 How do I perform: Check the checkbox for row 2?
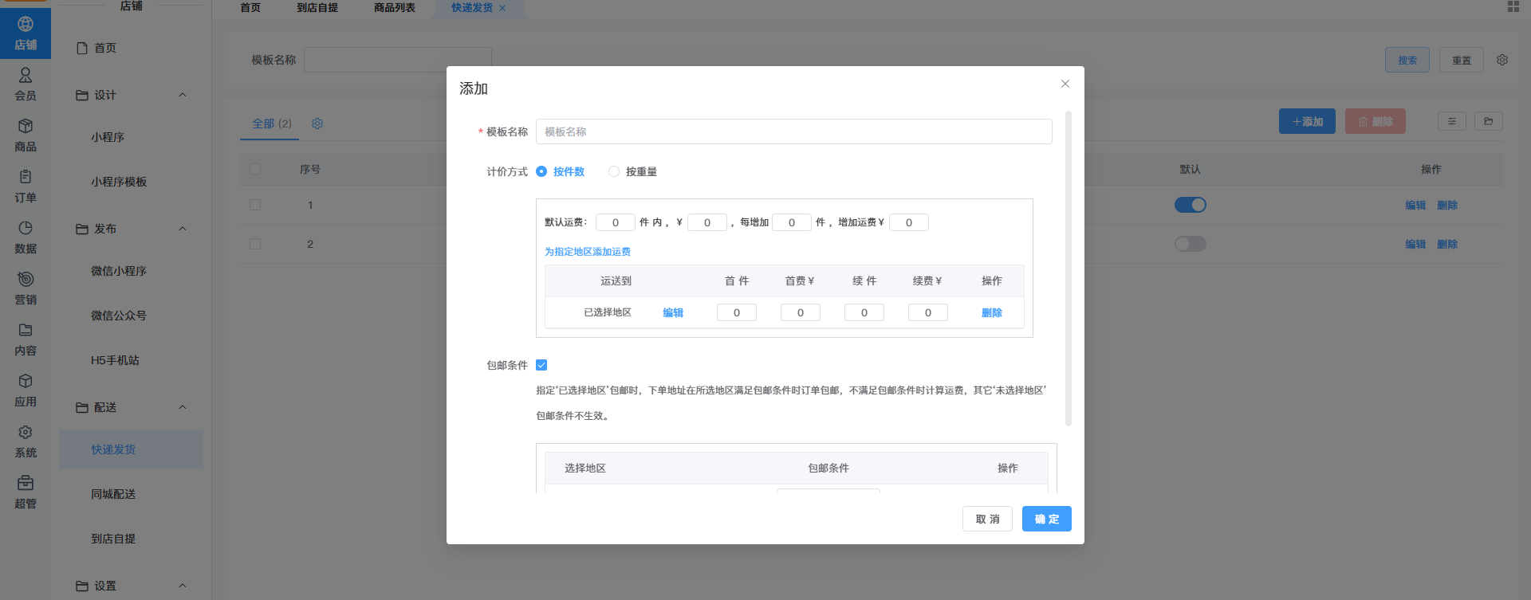coord(255,244)
